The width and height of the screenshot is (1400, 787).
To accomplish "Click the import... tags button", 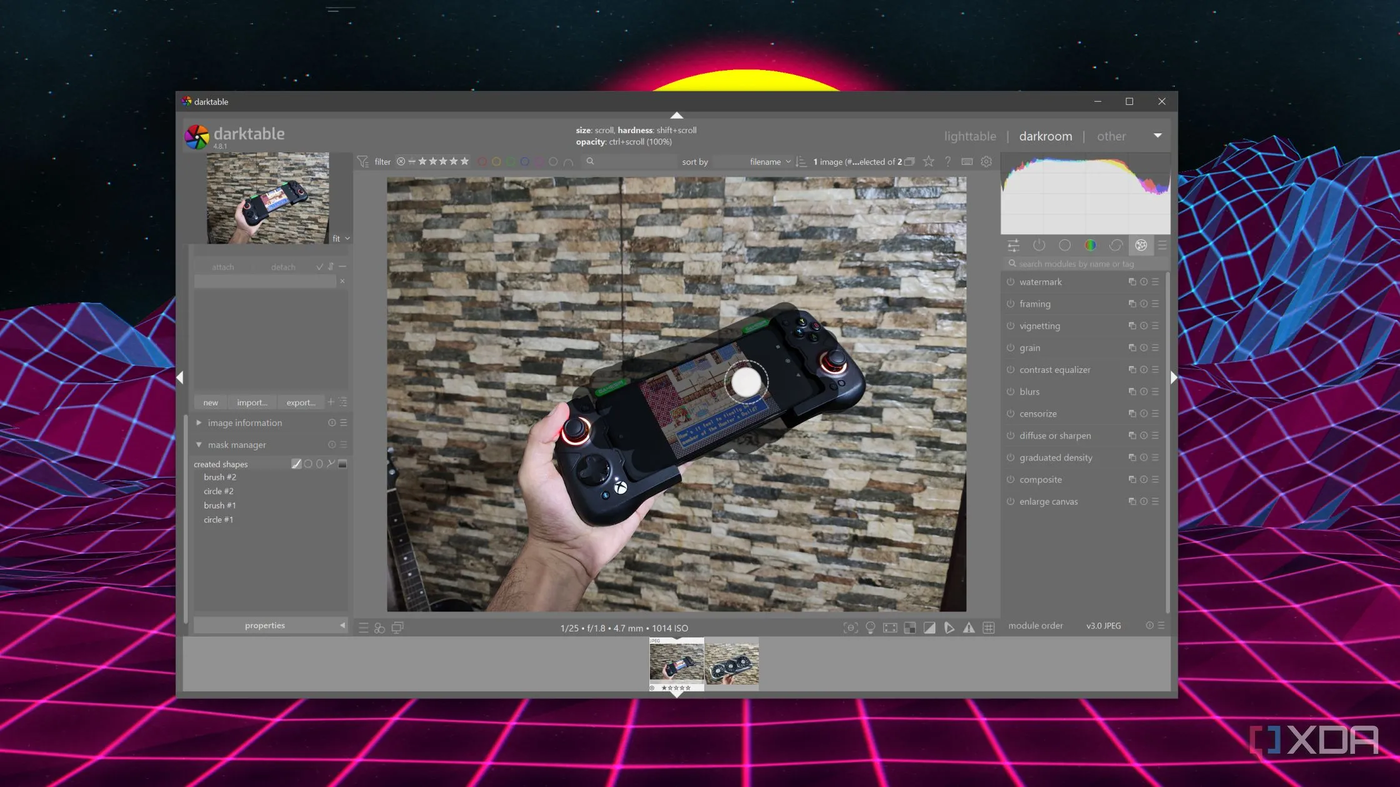I will 252,402.
